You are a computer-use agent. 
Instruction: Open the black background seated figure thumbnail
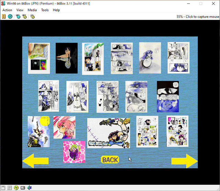(x=67, y=58)
